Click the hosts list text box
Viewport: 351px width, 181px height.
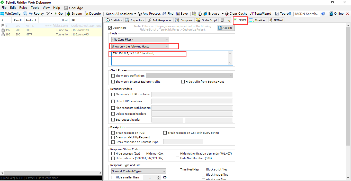tap(172, 58)
